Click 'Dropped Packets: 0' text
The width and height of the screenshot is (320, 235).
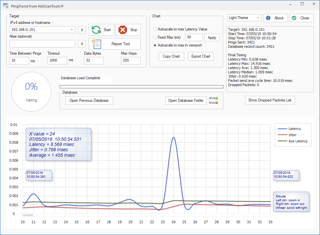243,85
